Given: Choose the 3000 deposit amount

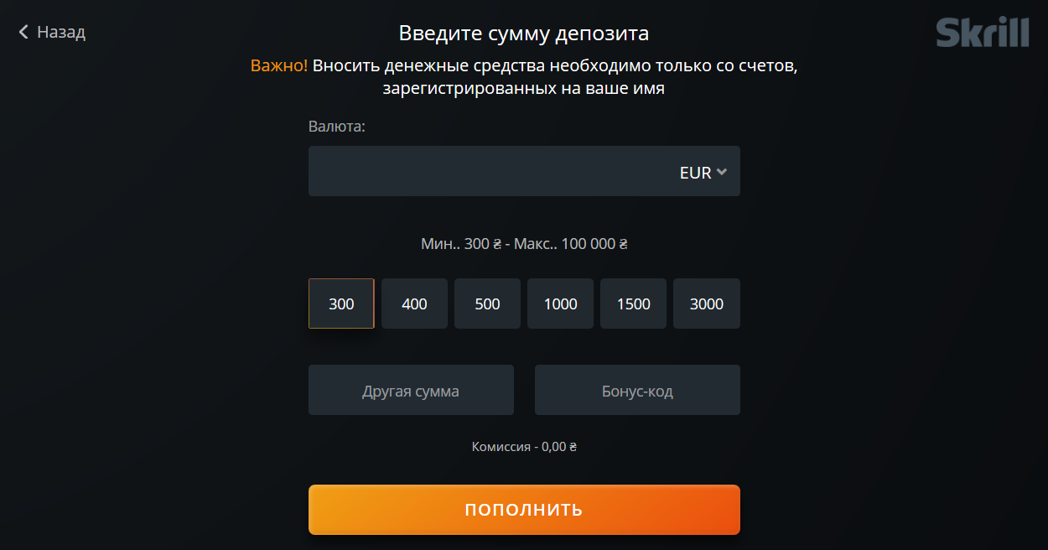Looking at the screenshot, I should tap(707, 304).
